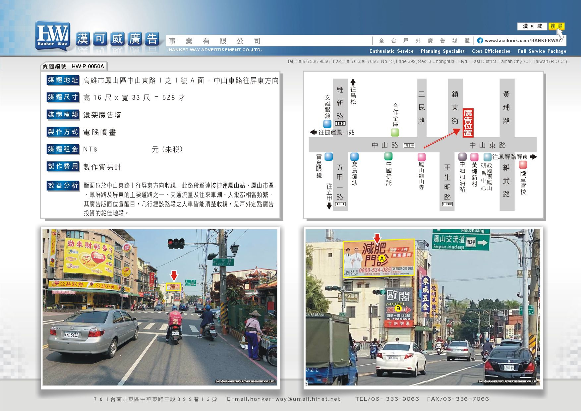581x411 pixels.
Task: Click the 維武路 road label
Action: (506, 181)
